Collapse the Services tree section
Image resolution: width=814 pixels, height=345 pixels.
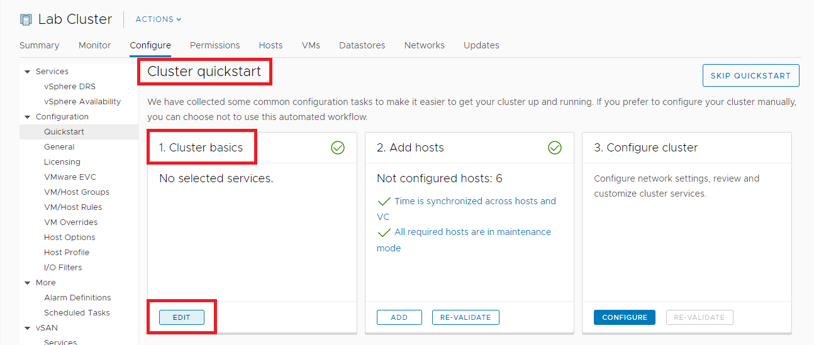point(27,72)
